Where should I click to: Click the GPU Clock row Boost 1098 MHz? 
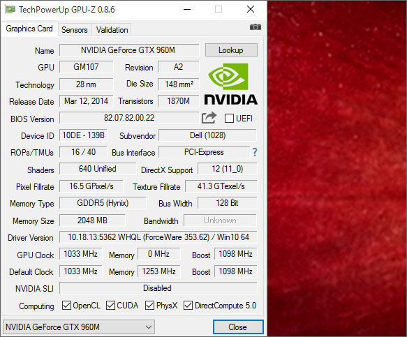tap(236, 254)
